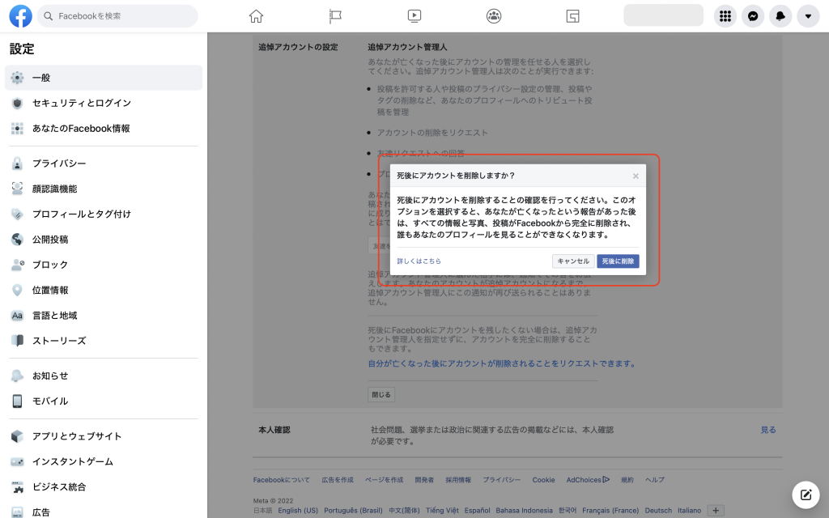Click 閉じる button below memorial settings
Image resolution: width=829 pixels, height=518 pixels.
(x=381, y=395)
